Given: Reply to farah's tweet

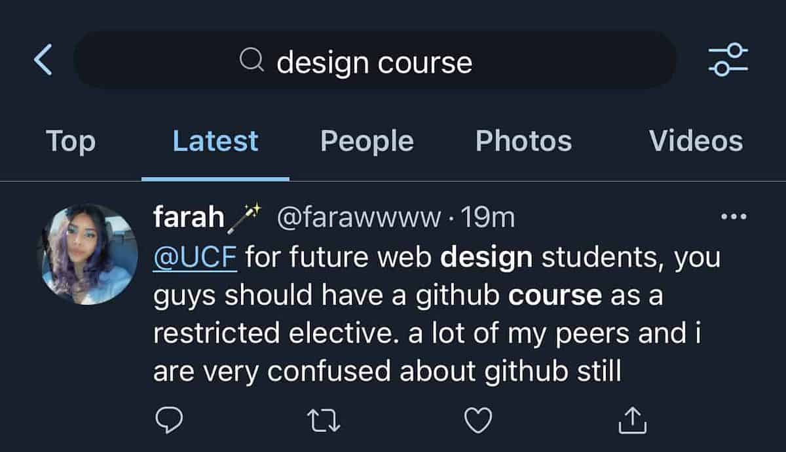Looking at the screenshot, I should [169, 420].
